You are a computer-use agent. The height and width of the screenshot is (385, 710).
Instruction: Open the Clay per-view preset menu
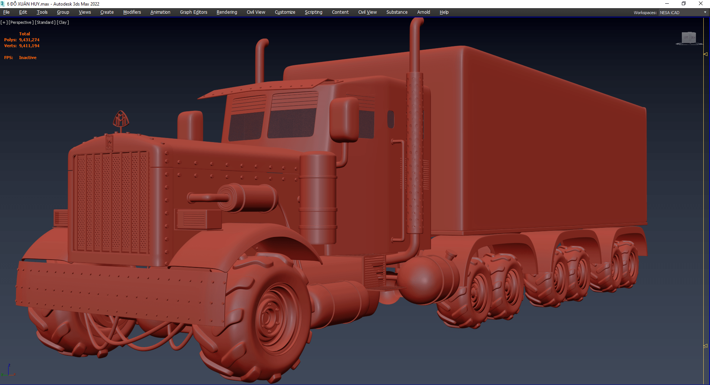tap(63, 22)
